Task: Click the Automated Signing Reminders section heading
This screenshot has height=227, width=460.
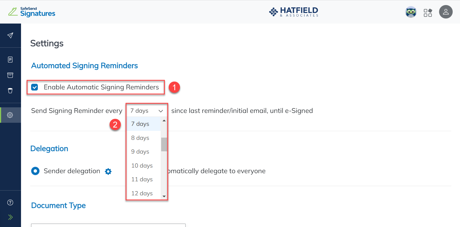Action: point(84,66)
